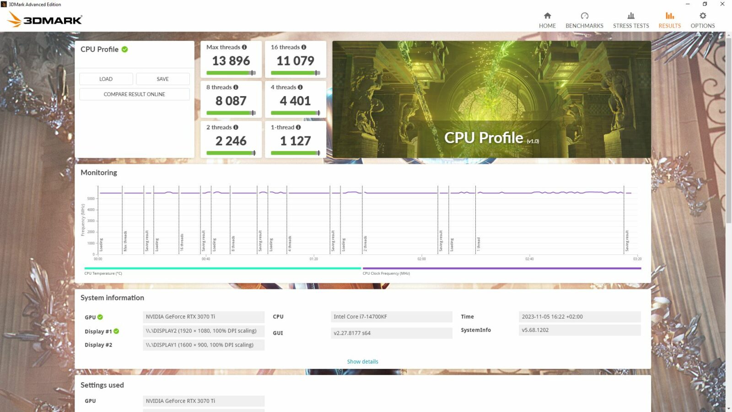The width and height of the screenshot is (732, 412).
Task: Click info icon beside 2 threads
Action: click(x=236, y=127)
